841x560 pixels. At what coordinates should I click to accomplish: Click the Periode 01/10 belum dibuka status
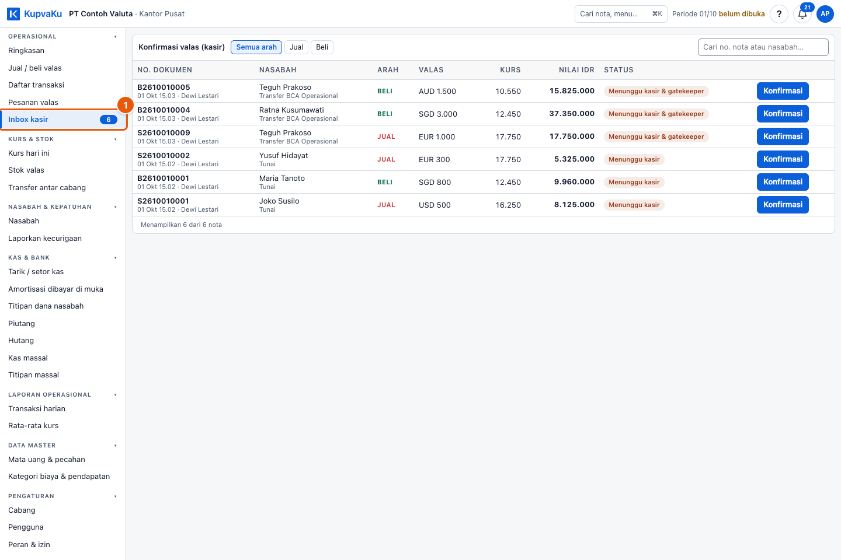click(718, 14)
